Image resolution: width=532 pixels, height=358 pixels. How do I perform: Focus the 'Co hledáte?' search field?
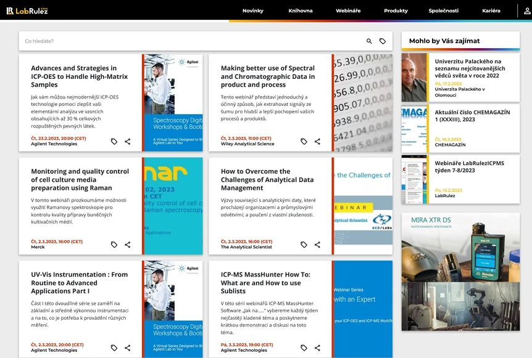pos(192,41)
